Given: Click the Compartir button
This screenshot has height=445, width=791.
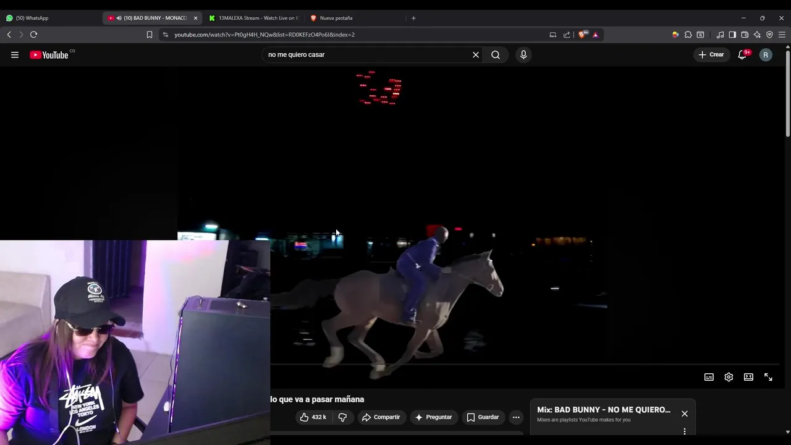Looking at the screenshot, I should 381,417.
